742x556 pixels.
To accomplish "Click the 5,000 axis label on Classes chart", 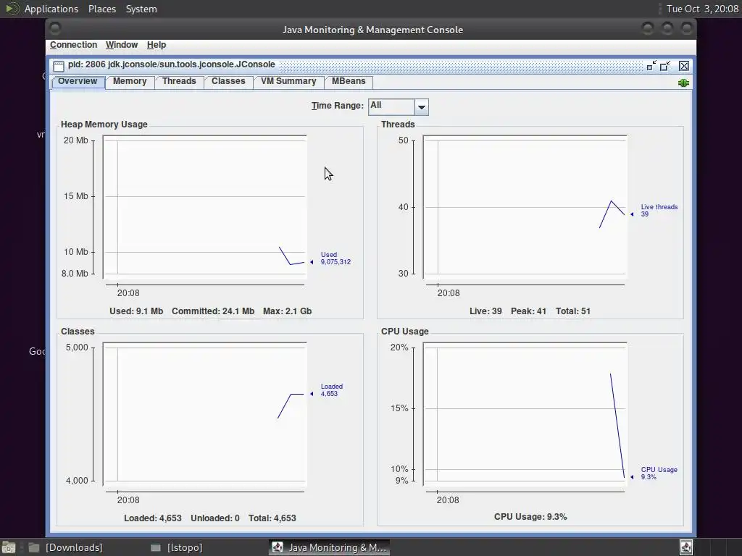I will tap(77, 347).
